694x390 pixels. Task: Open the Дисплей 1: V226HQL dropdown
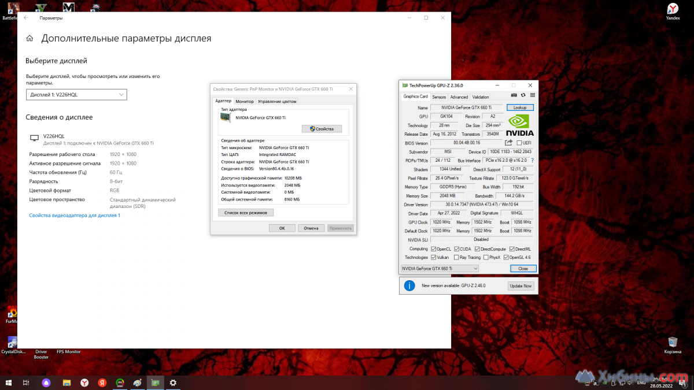pyautogui.click(x=76, y=95)
